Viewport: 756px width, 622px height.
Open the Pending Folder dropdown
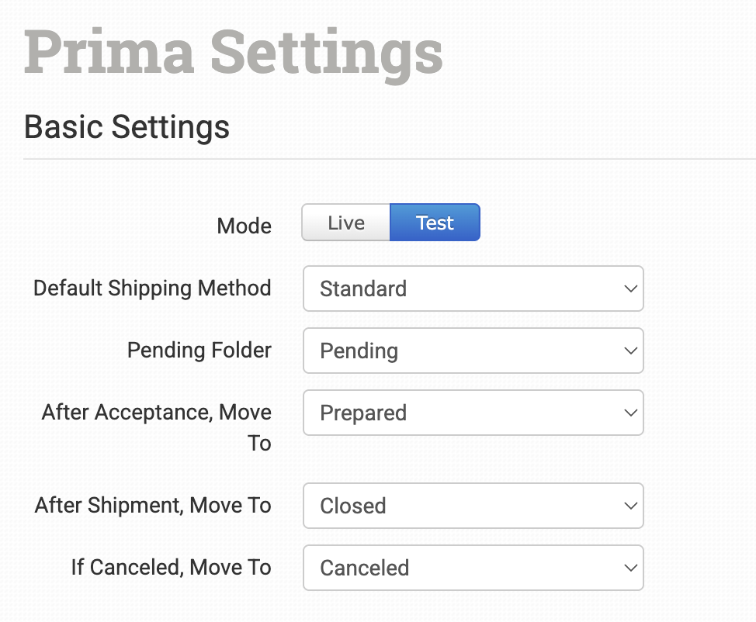(473, 351)
